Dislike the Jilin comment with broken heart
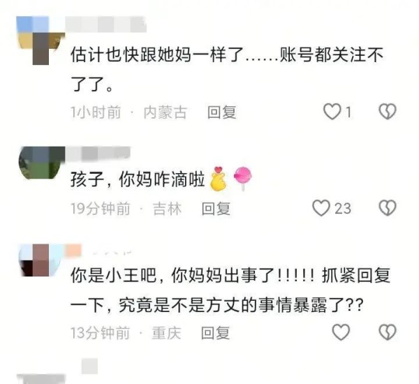 click(x=388, y=208)
